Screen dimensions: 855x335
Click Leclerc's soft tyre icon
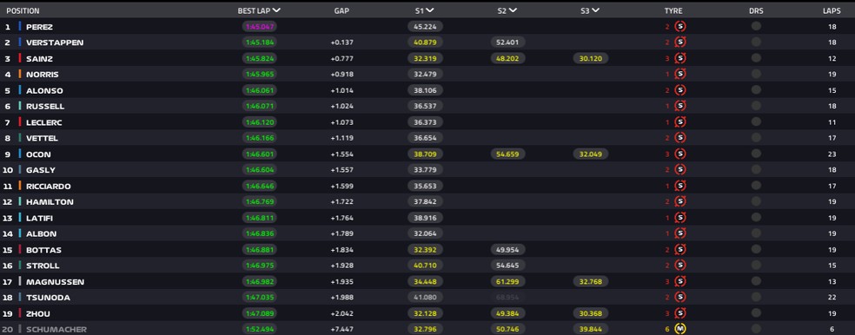pyautogui.click(x=680, y=122)
